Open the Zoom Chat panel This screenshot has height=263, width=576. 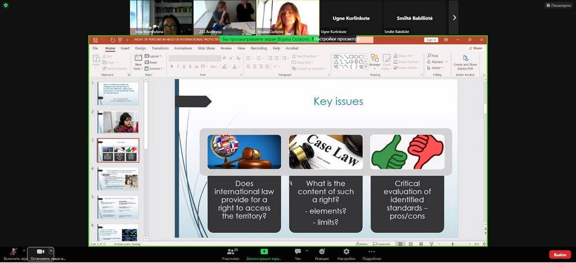coord(298,252)
